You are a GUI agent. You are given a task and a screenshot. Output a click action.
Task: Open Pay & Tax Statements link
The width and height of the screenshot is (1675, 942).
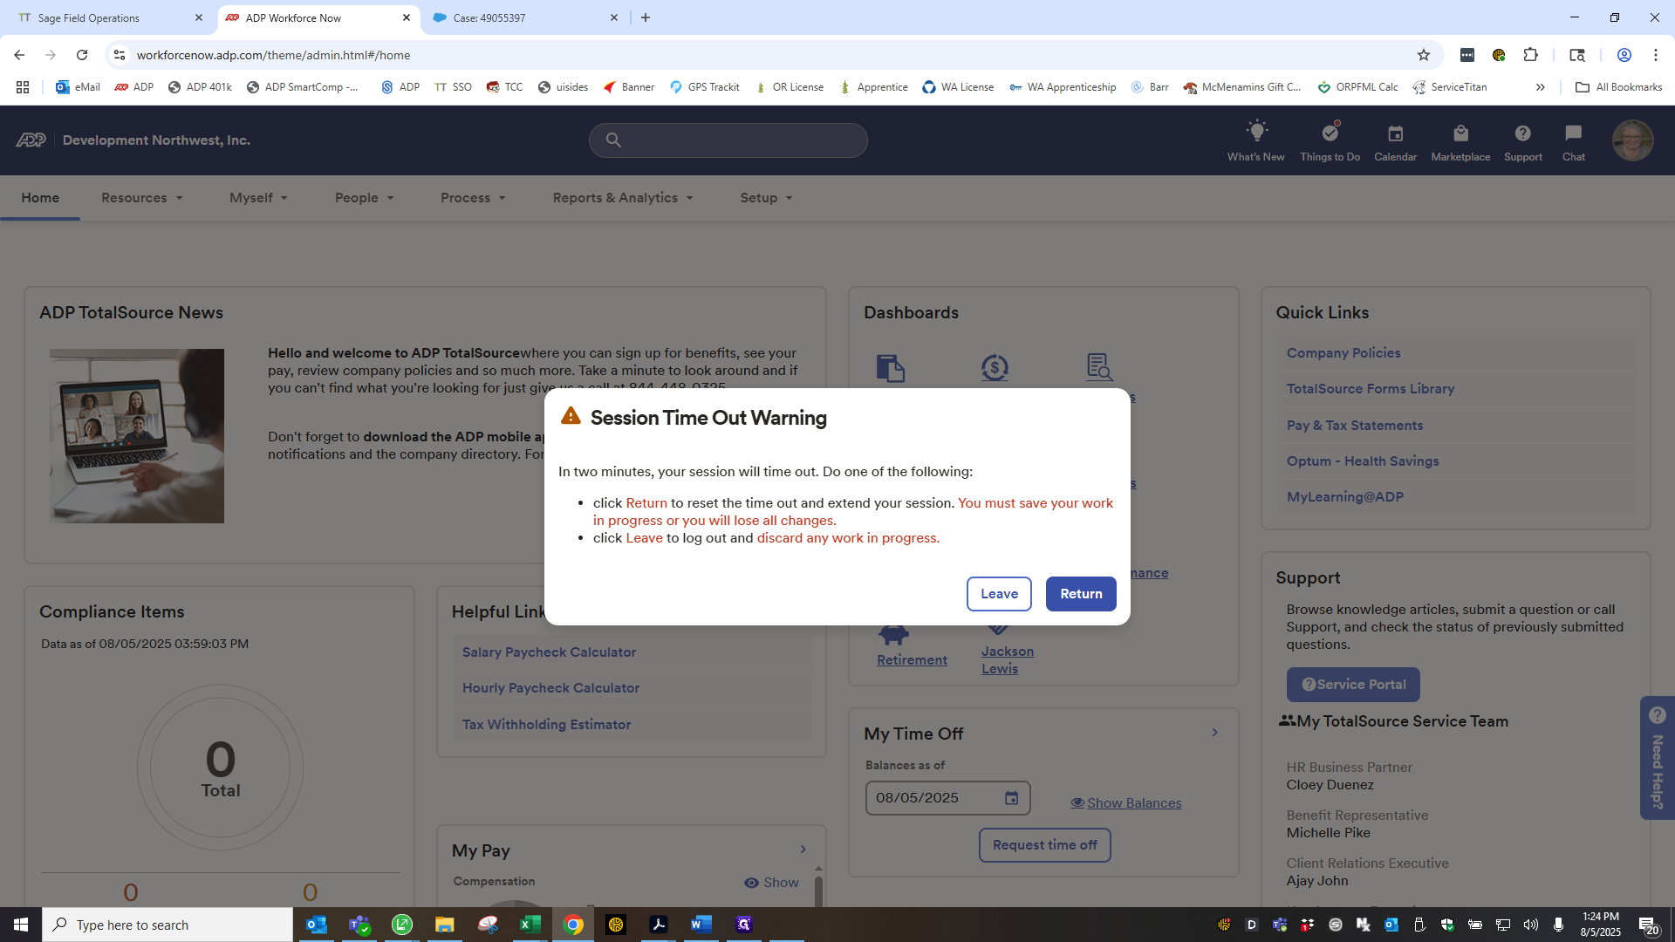tap(1355, 426)
